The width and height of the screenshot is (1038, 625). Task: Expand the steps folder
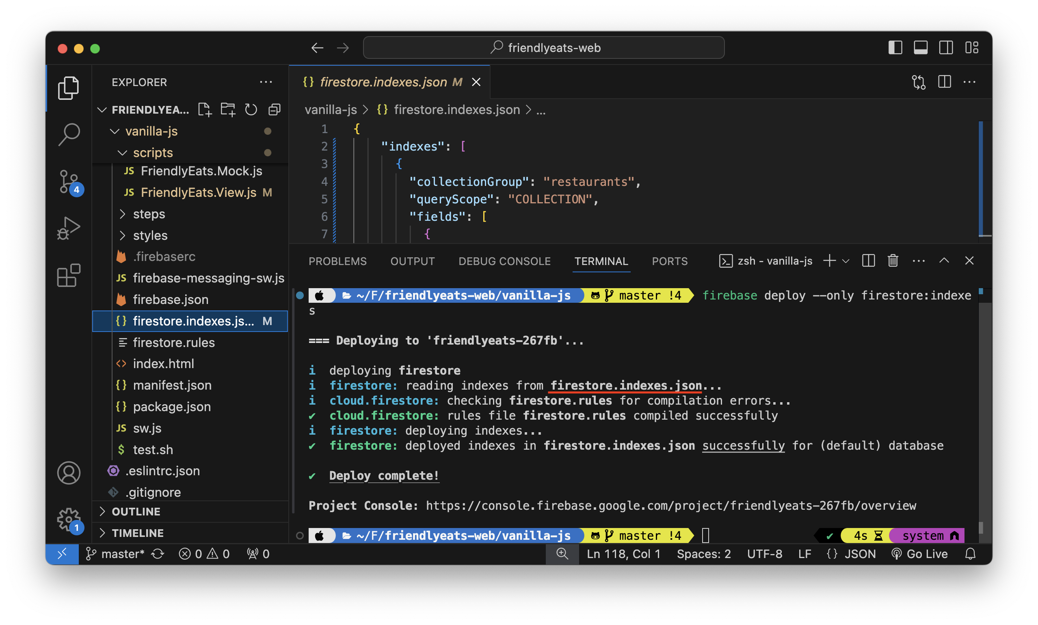click(x=149, y=214)
